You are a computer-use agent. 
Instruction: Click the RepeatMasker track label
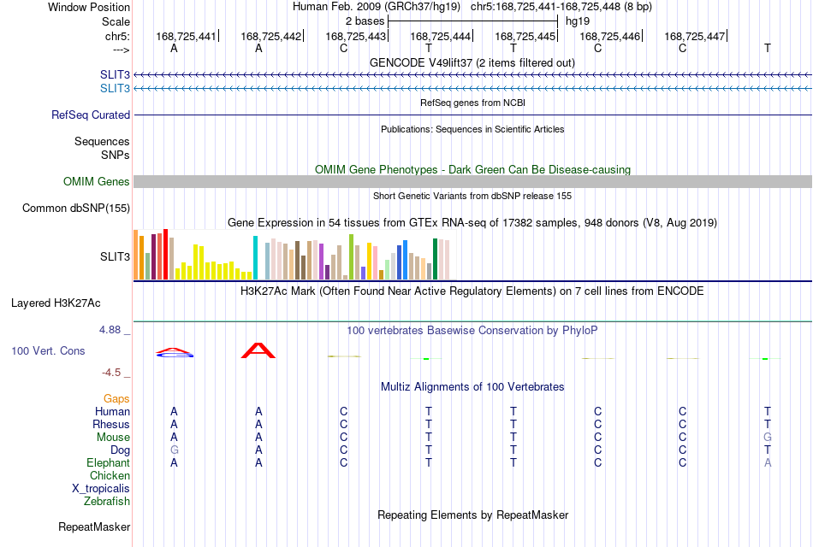94,526
